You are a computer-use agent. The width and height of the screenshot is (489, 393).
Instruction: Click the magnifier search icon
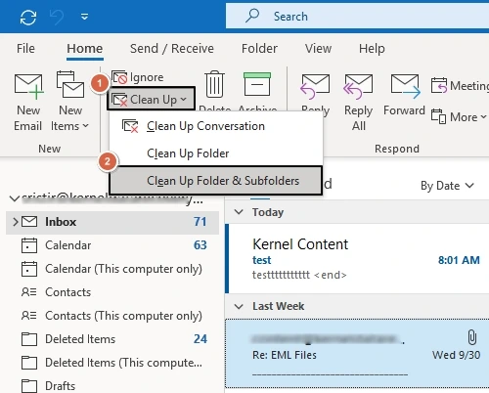[252, 16]
